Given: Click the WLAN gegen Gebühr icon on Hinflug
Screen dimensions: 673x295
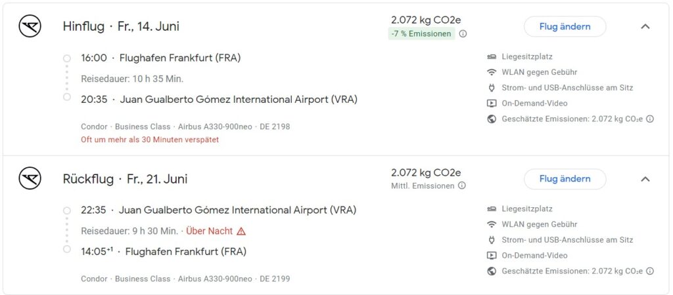Looking at the screenshot, I should pos(492,72).
